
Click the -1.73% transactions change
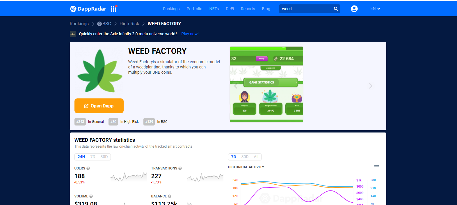click(156, 182)
